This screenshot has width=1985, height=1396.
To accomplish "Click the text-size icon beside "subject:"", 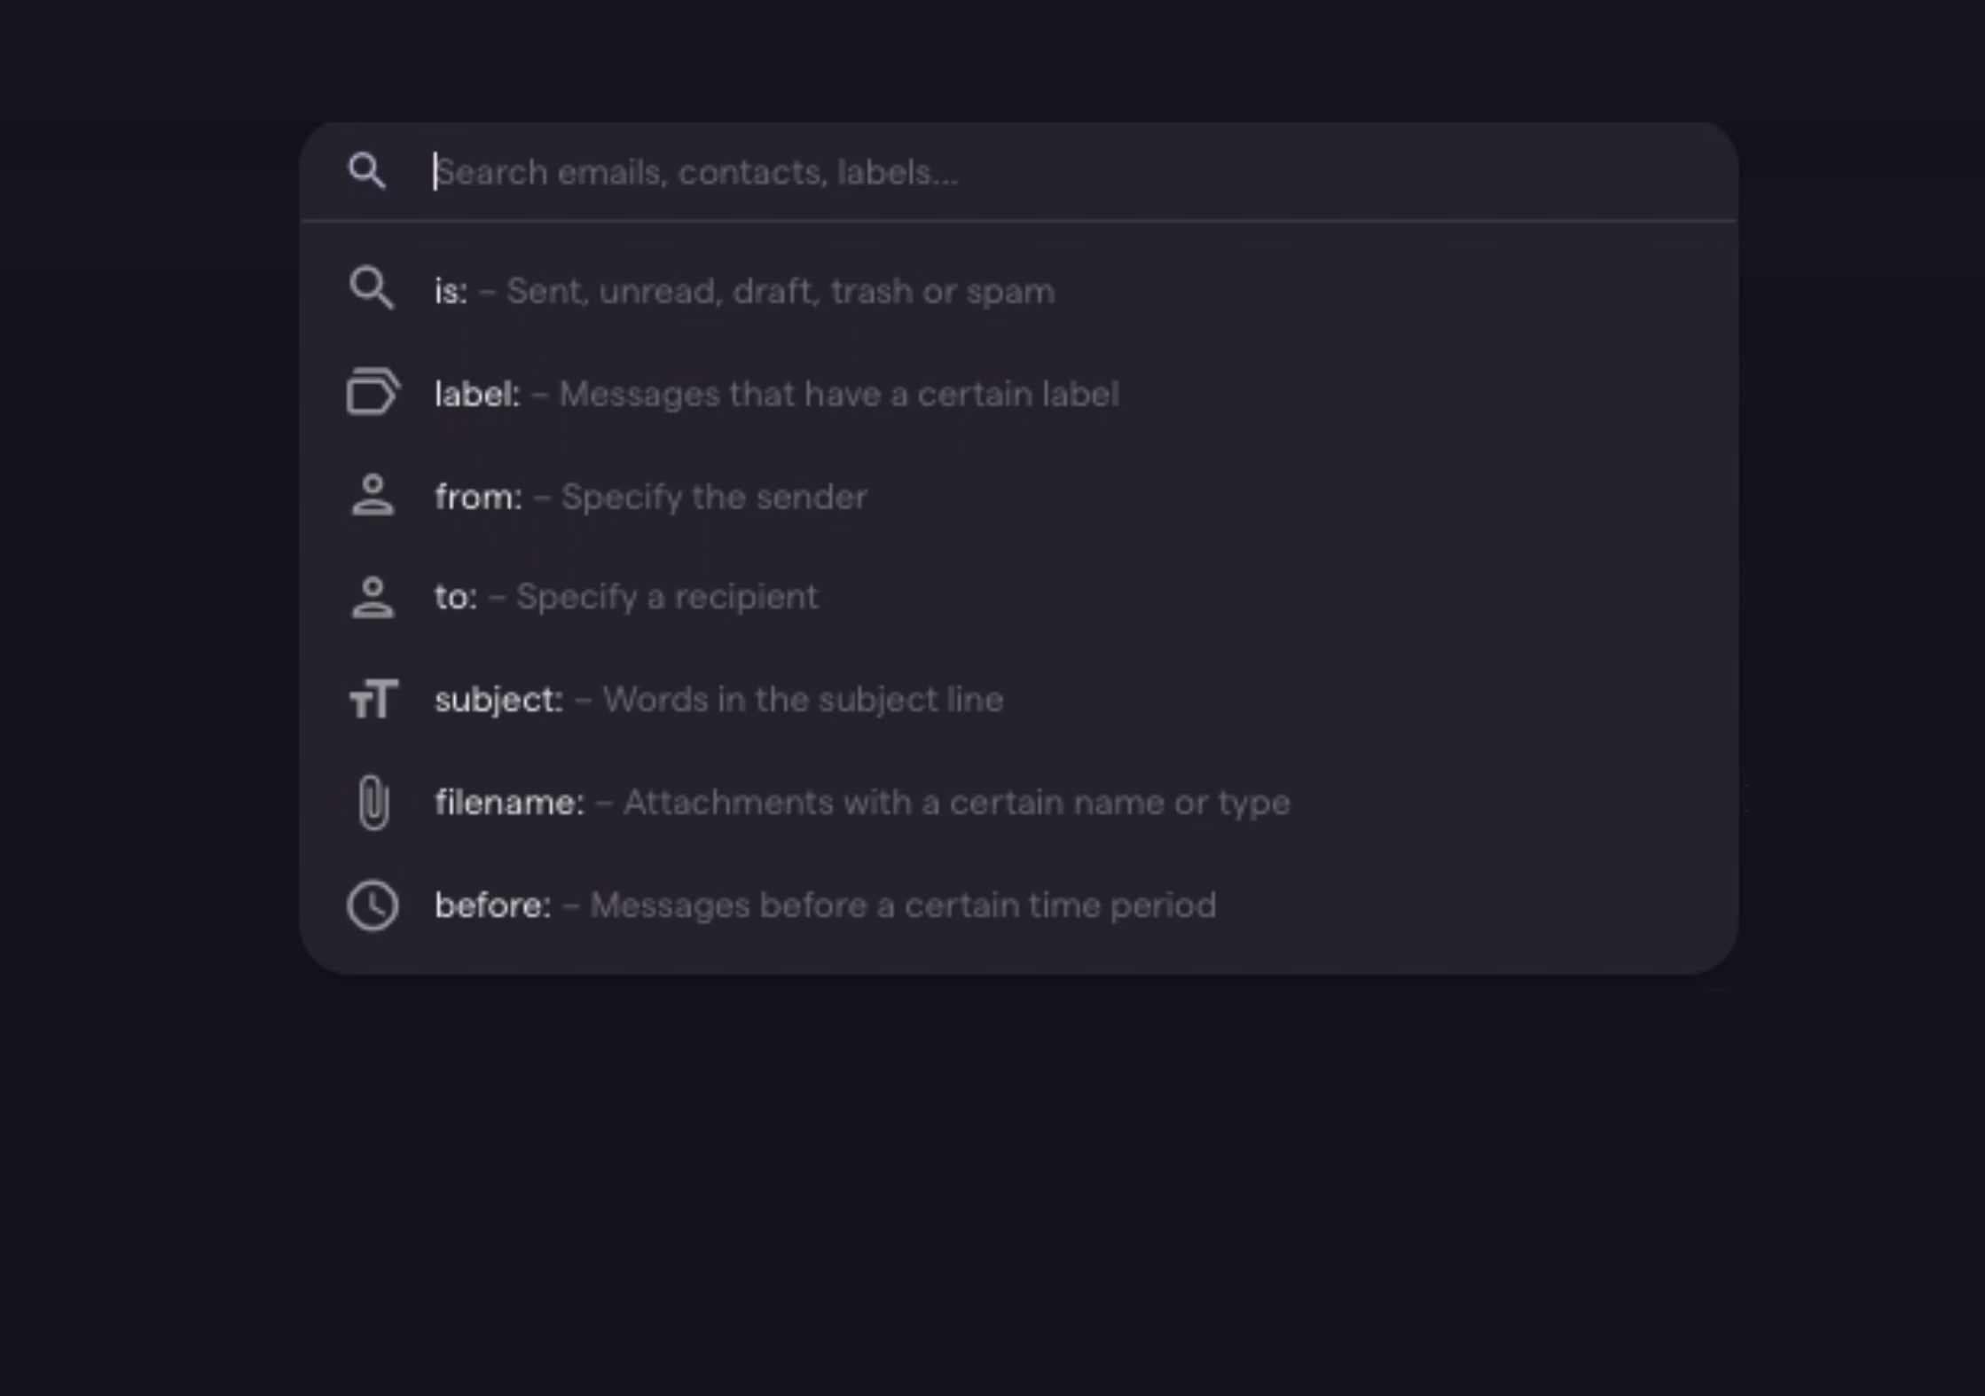I will pos(373,699).
